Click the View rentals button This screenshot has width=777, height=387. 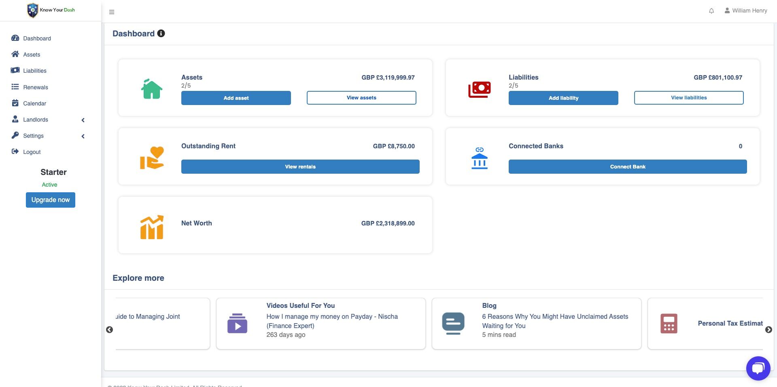300,167
